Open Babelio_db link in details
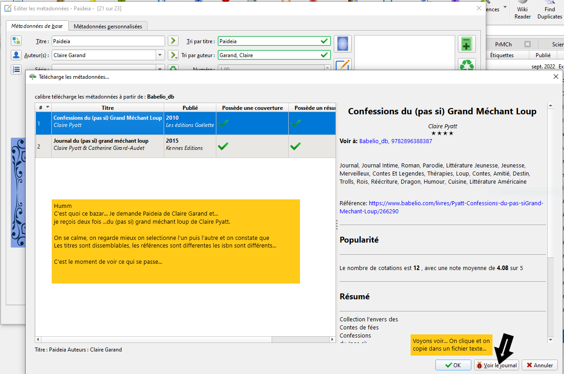Image resolution: width=564 pixels, height=374 pixels. (x=374, y=141)
